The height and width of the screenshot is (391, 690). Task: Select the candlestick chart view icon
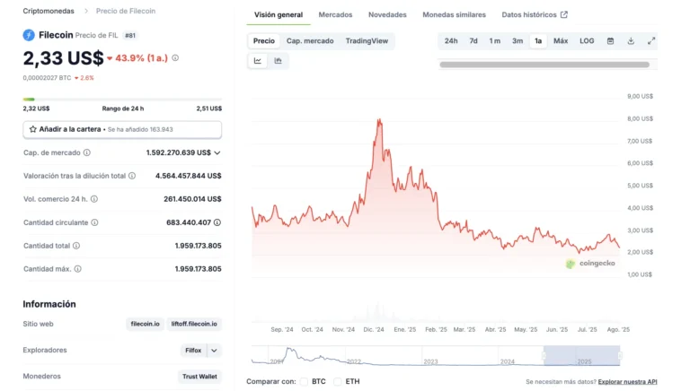pyautogui.click(x=278, y=61)
